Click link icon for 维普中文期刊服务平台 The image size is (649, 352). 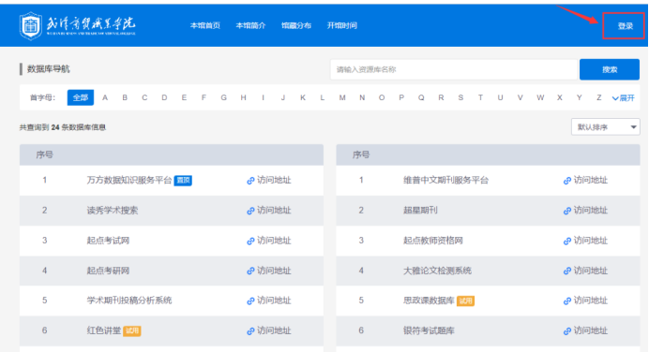coord(567,181)
